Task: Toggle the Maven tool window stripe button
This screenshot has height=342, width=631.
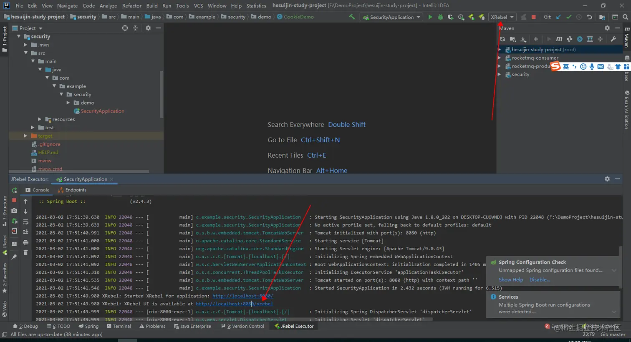Action: [627, 38]
